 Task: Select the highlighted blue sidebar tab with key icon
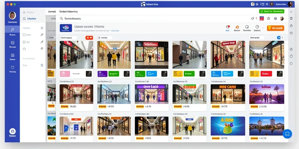12,31
